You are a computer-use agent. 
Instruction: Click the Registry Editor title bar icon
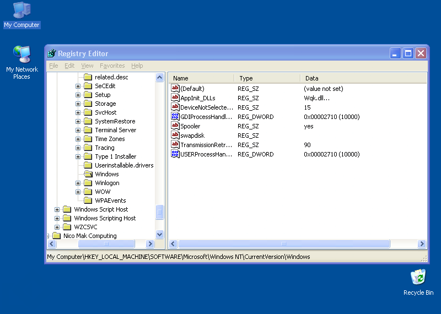[x=52, y=53]
